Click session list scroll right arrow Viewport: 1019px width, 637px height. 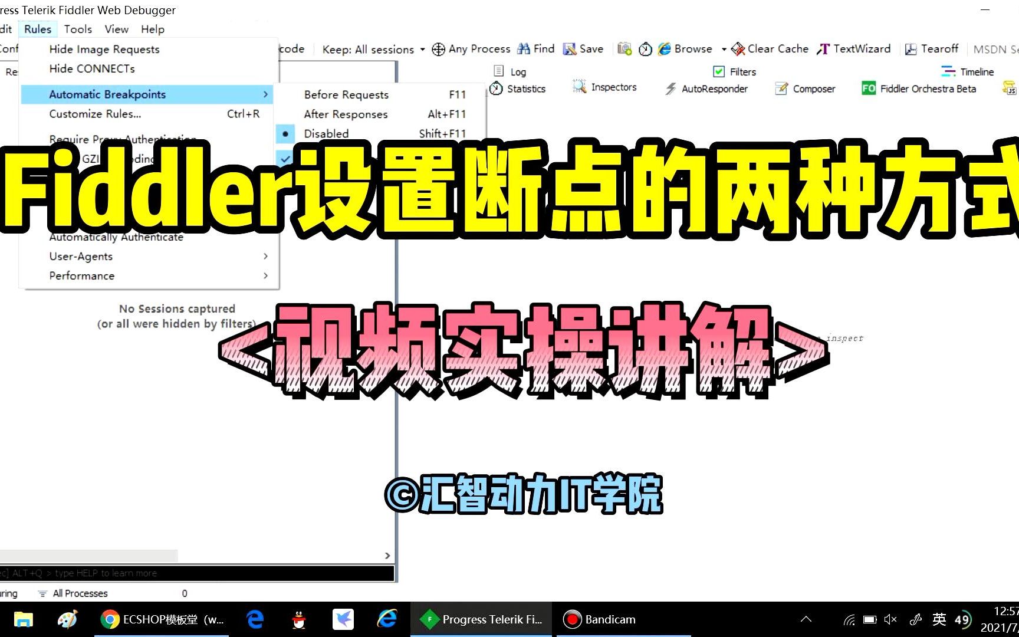click(387, 556)
